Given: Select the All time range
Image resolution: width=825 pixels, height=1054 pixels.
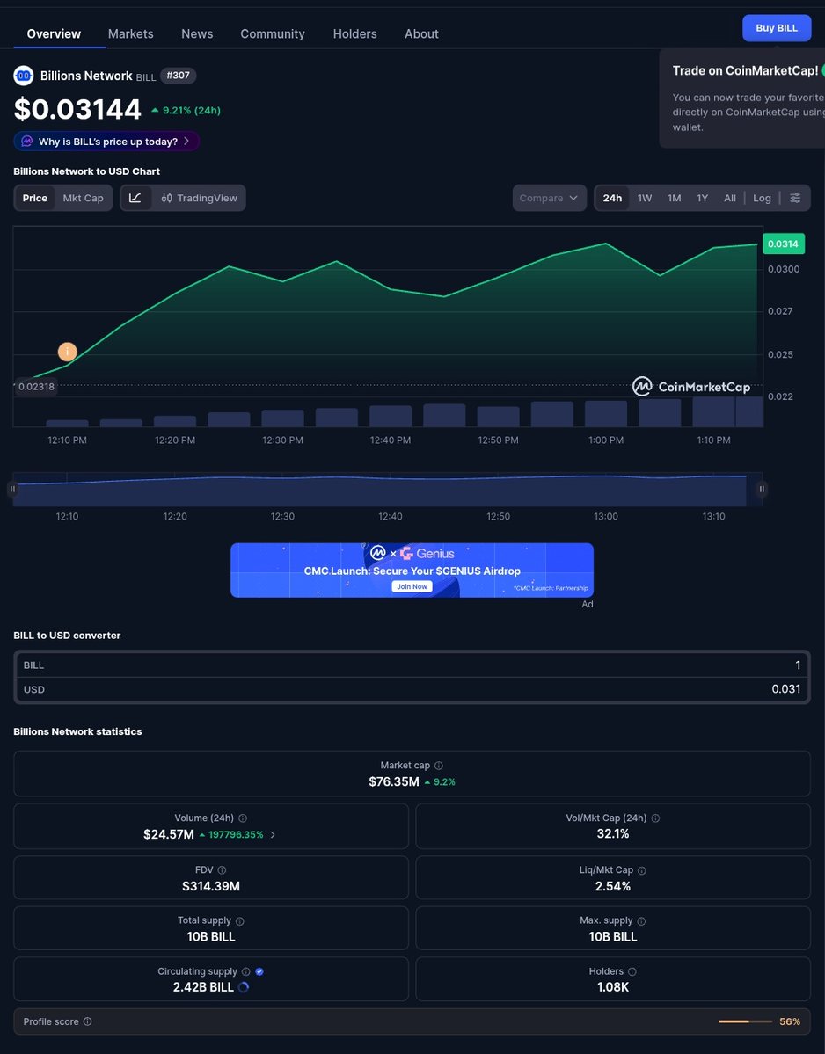Looking at the screenshot, I should [x=730, y=199].
